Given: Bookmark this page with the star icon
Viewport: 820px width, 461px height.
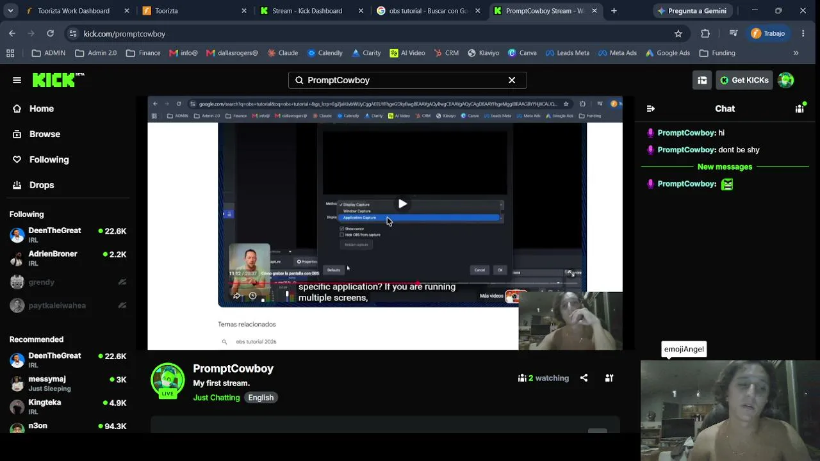Looking at the screenshot, I should 678,33.
